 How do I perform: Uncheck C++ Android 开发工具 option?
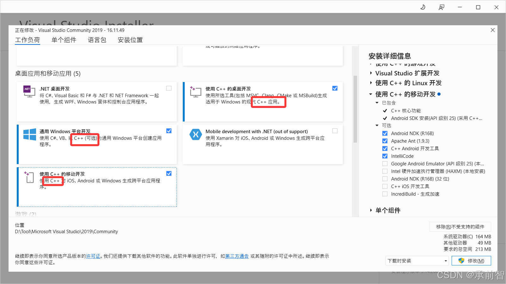[385, 149]
